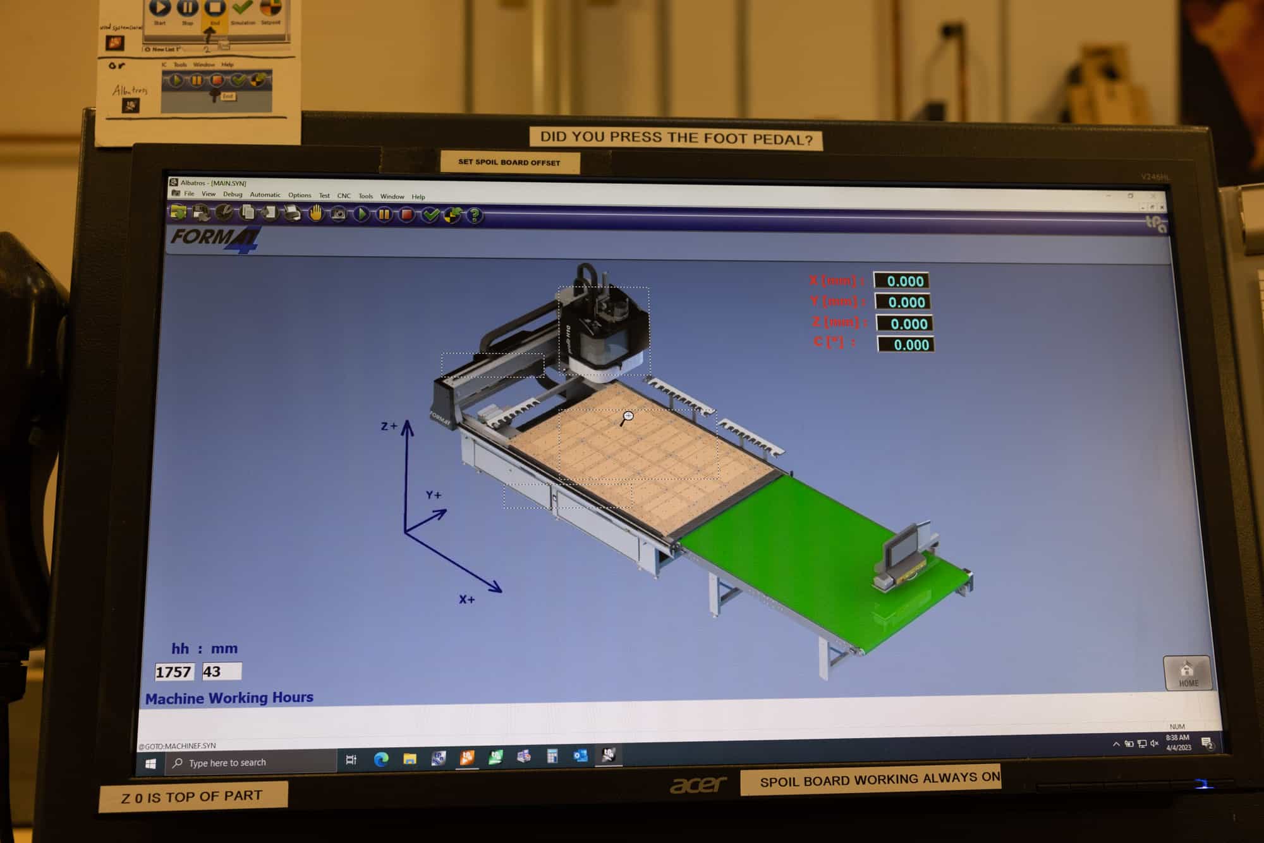The image size is (1264, 843).
Task: Open the Windows Start menu
Action: 150,763
